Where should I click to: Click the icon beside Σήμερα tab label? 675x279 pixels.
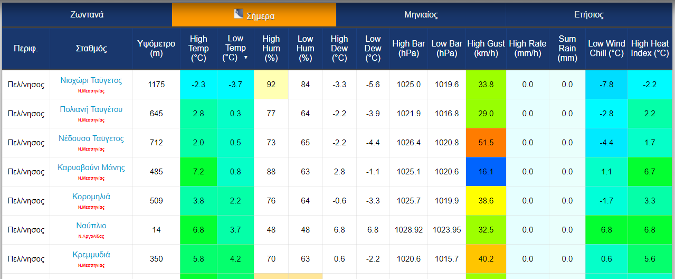tap(239, 14)
